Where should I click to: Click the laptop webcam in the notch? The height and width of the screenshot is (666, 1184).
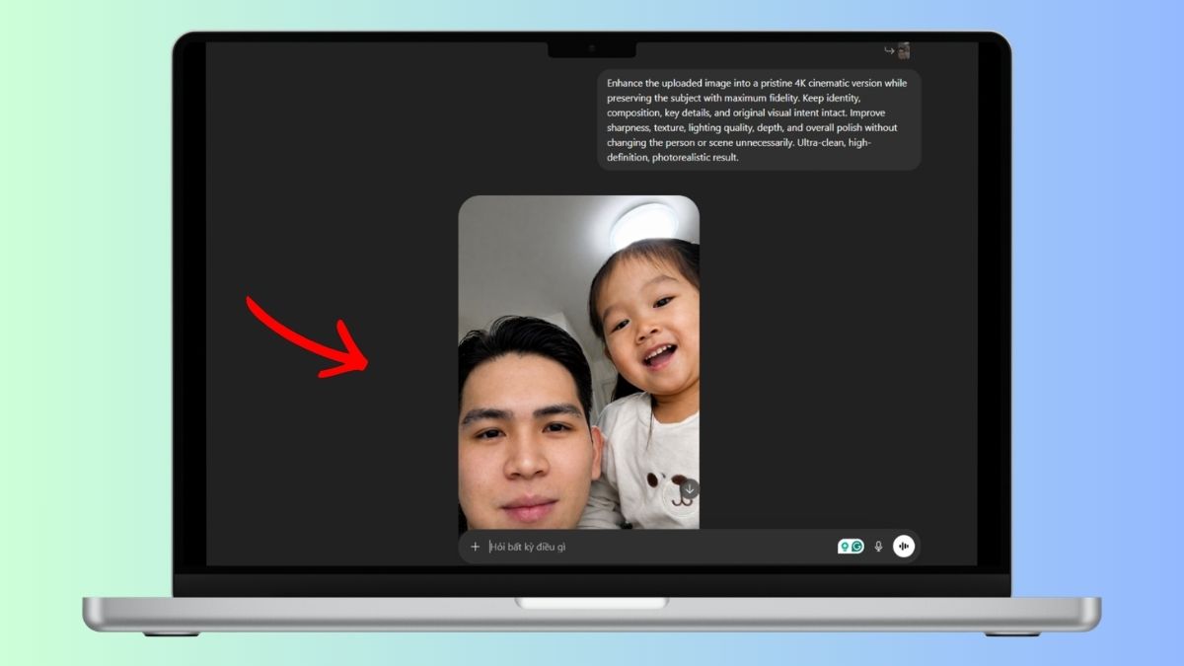[x=592, y=48]
